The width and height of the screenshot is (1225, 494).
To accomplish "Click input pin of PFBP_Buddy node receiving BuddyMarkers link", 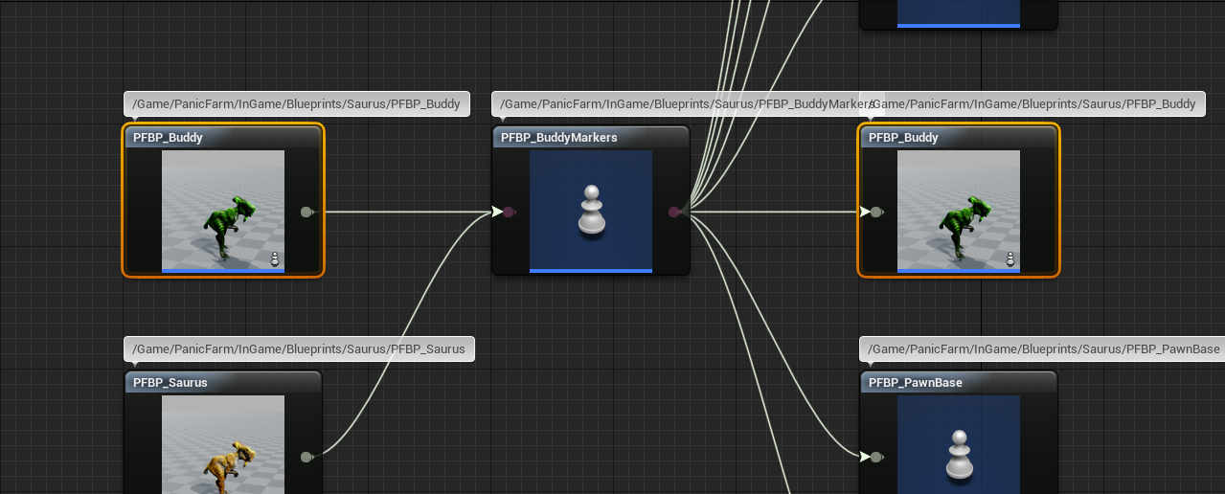I will [875, 212].
